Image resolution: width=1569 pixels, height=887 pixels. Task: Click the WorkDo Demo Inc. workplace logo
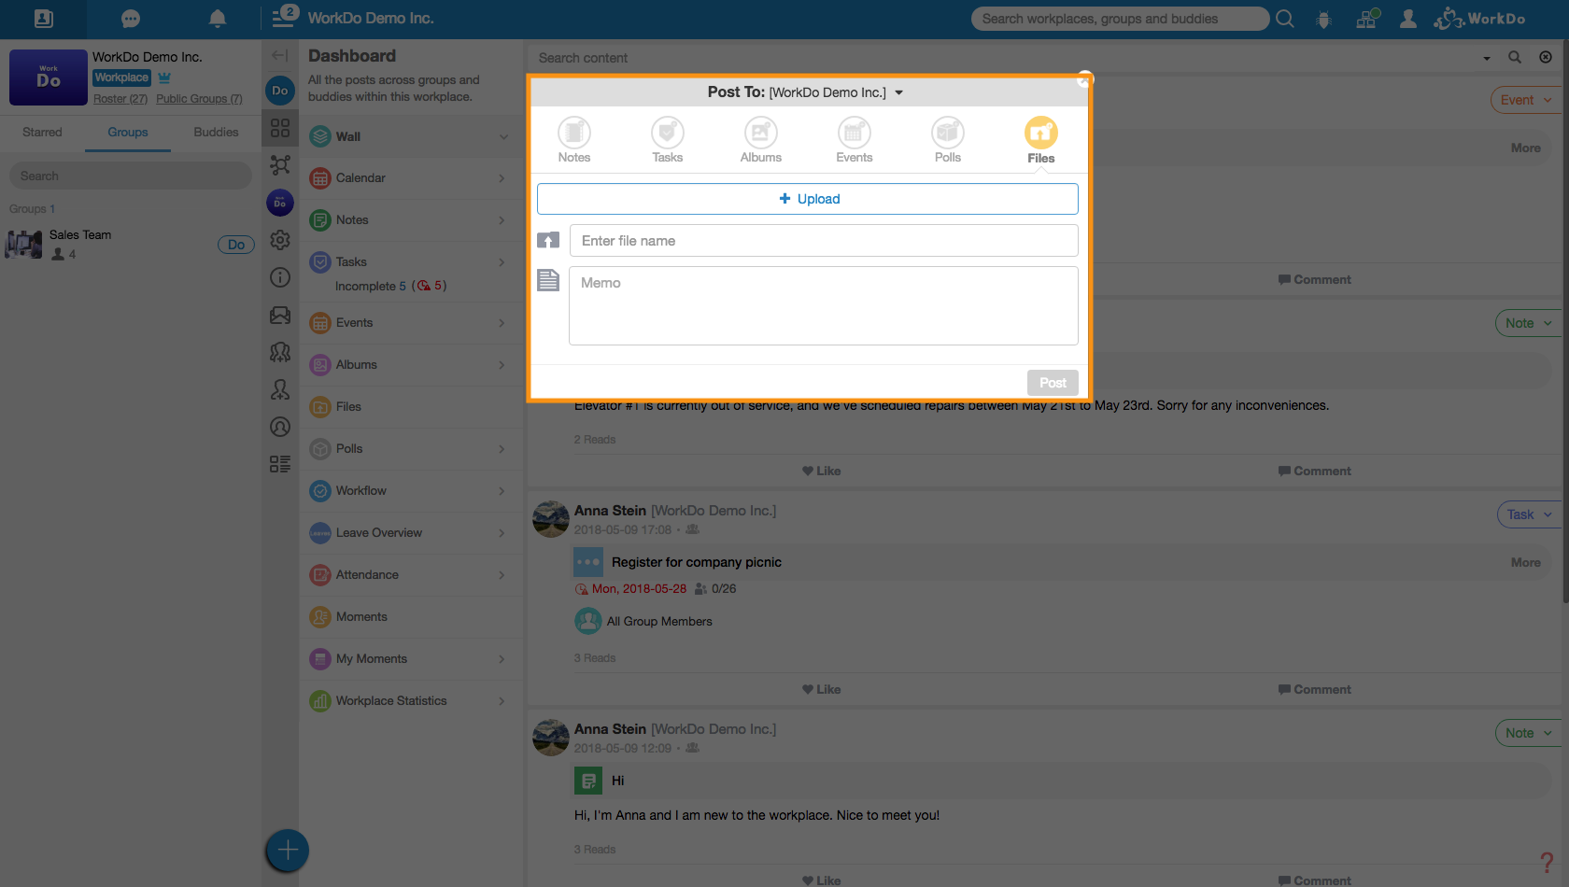click(x=49, y=77)
